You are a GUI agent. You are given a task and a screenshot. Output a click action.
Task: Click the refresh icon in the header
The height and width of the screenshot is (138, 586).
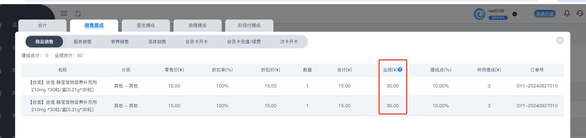[78, 13]
